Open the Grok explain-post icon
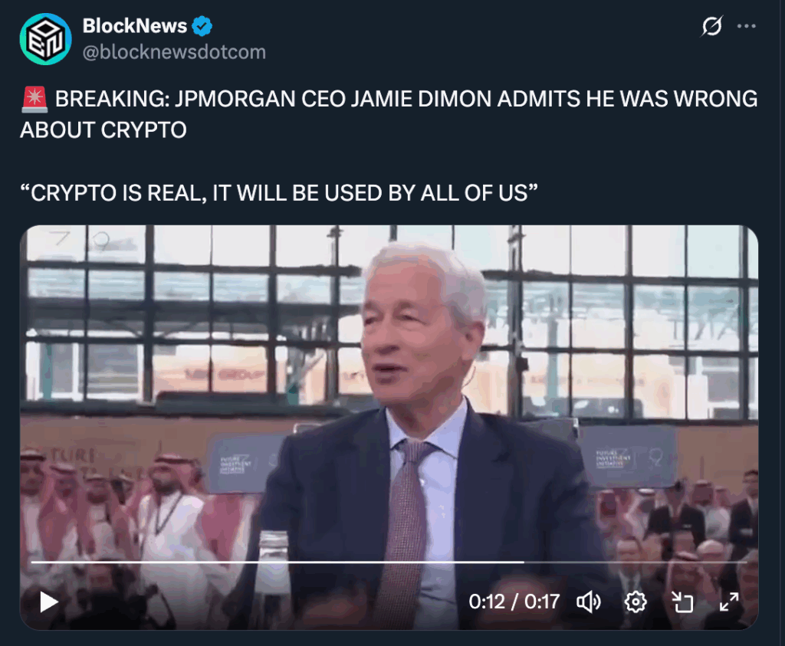This screenshot has width=785, height=646. coord(711,26)
